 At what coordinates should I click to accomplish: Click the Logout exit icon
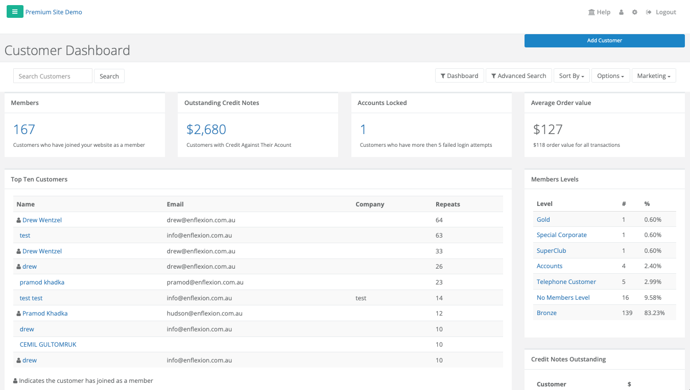tap(649, 12)
